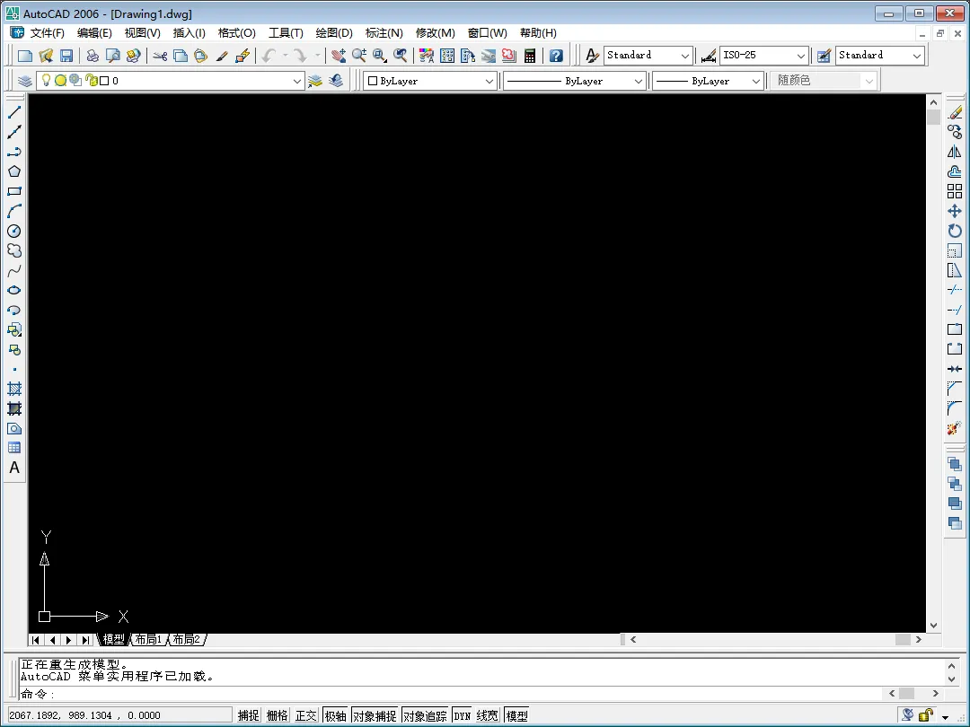The width and height of the screenshot is (970, 727).
Task: Click the coordinates readout in status bar
Action: [119, 715]
